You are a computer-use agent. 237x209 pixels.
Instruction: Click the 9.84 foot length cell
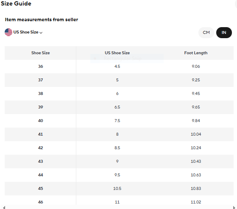[x=196, y=121]
